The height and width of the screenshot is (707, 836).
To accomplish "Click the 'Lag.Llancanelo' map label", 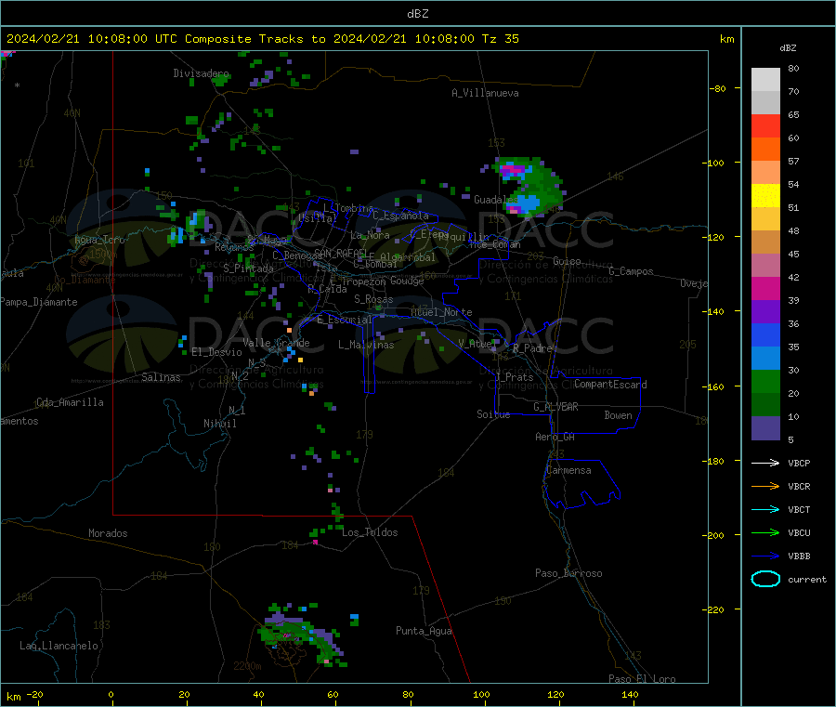I will [59, 646].
